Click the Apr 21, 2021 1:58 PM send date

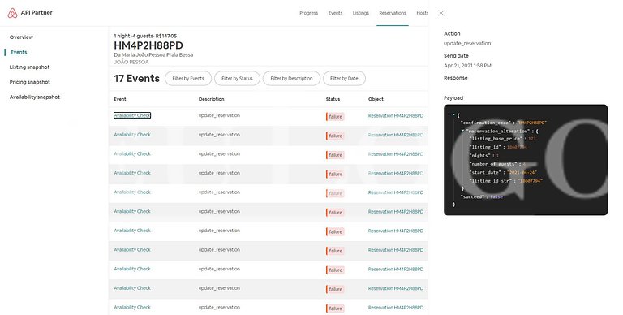[467, 65]
